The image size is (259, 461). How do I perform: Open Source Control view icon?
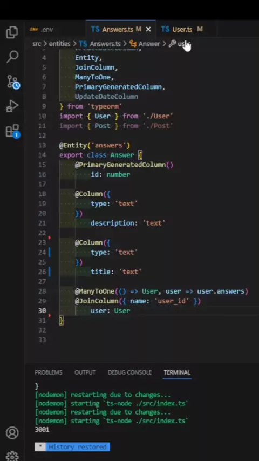click(13, 82)
